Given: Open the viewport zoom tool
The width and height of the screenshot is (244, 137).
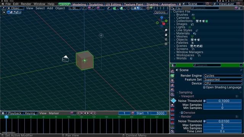Looking at the screenshot, I should click(166, 30).
